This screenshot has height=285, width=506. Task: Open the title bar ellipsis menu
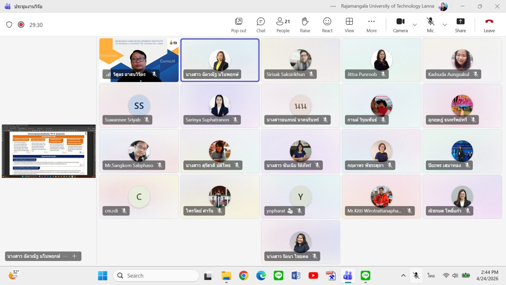coord(333,6)
